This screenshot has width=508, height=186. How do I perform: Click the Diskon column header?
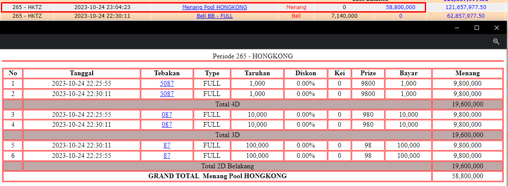[305, 73]
